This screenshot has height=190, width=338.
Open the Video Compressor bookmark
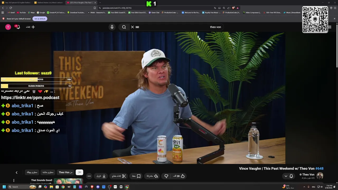251,12
